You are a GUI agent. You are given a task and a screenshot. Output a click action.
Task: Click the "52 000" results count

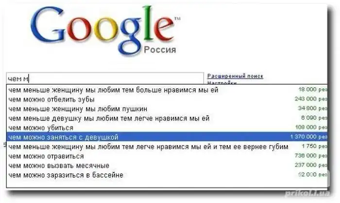click(309, 175)
